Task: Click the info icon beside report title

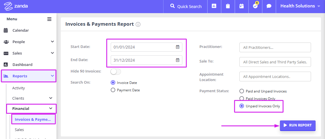Action: tap(138, 25)
